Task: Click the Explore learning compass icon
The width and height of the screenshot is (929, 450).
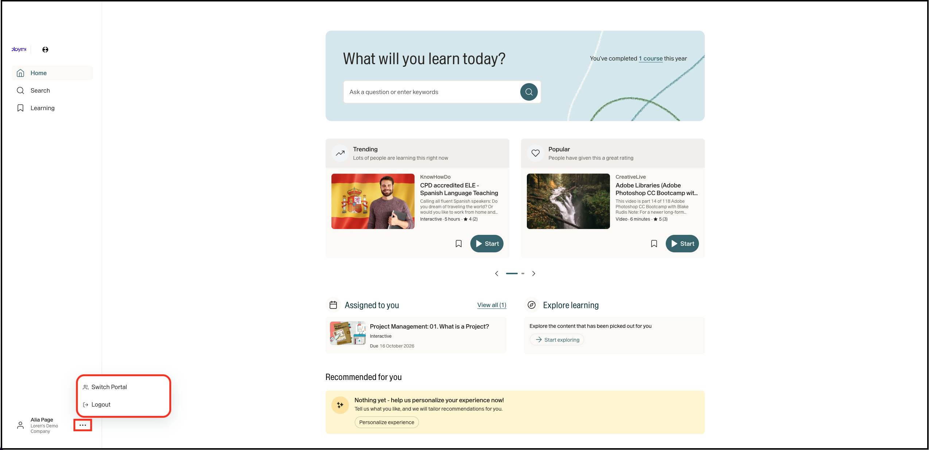Action: (x=532, y=305)
